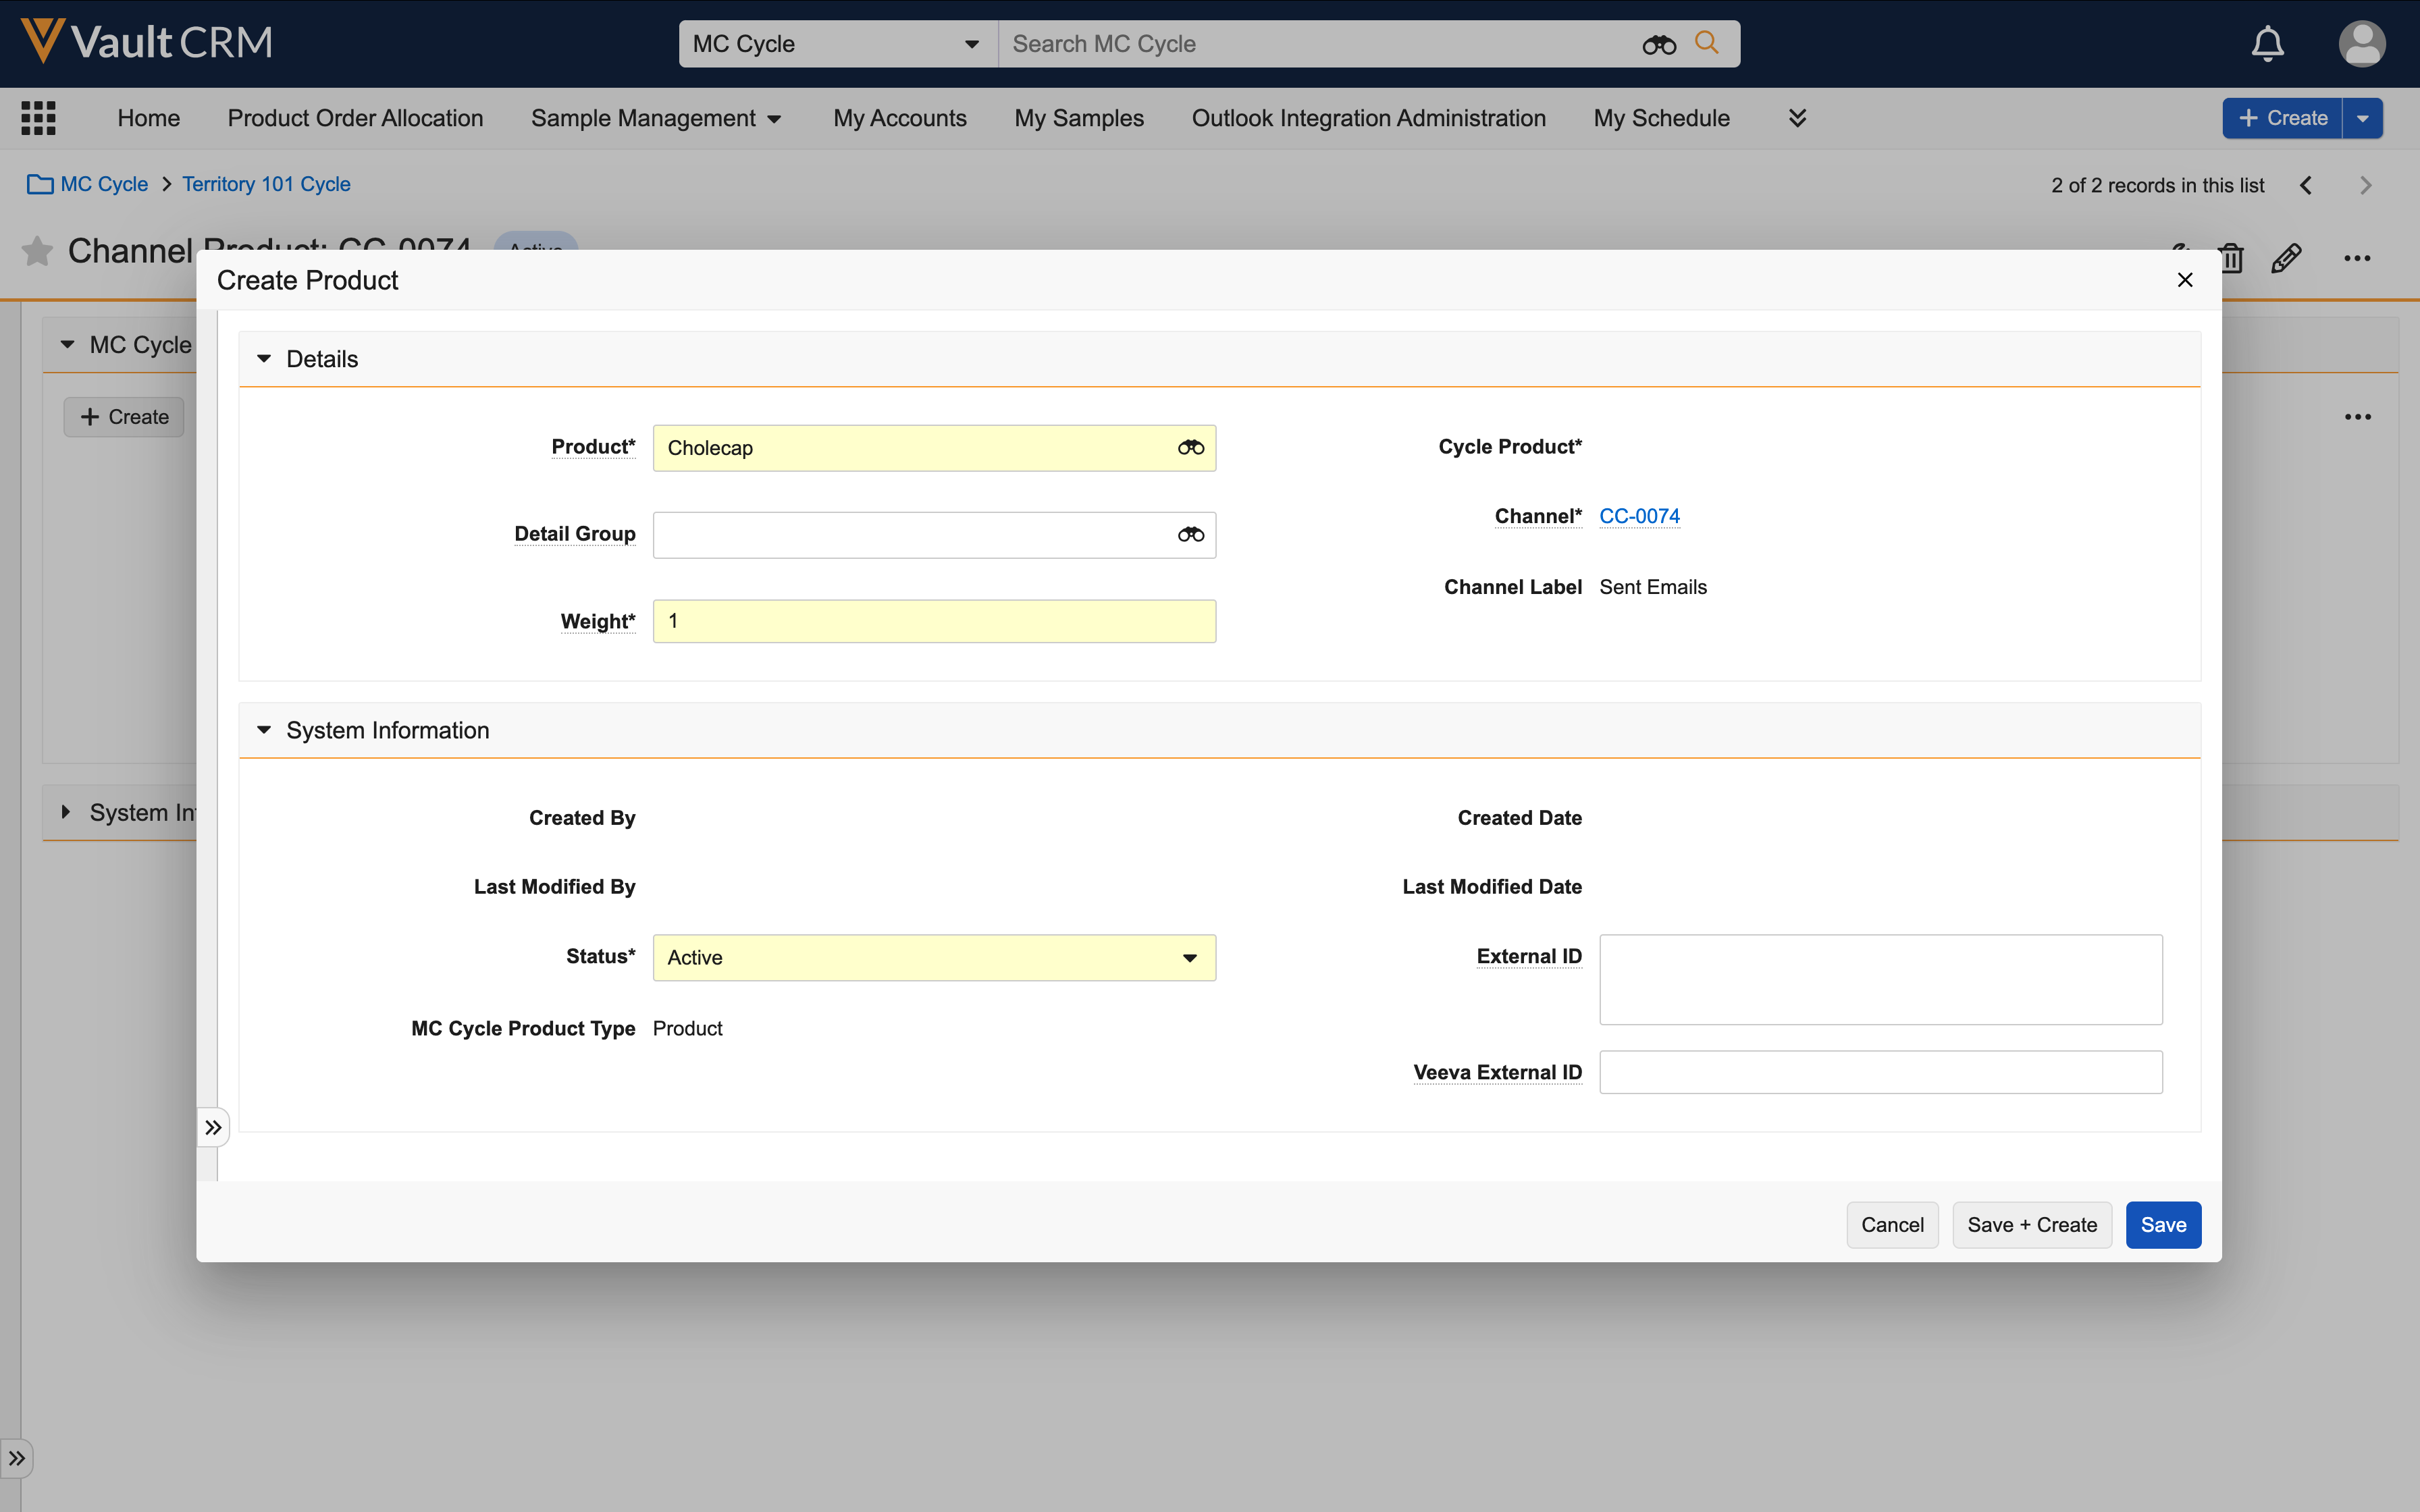Open the Sample Management menu
Image resolution: width=2420 pixels, height=1512 pixels.
655,118
